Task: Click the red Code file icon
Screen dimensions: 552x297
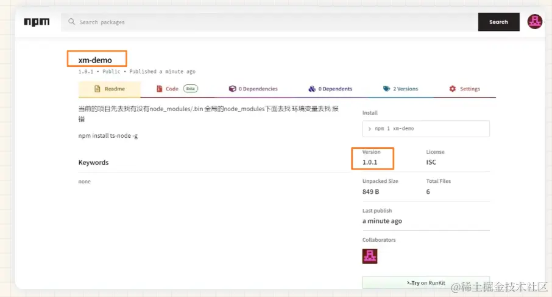Action: click(160, 89)
